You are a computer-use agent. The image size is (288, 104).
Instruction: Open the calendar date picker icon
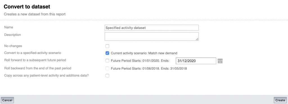point(220,61)
